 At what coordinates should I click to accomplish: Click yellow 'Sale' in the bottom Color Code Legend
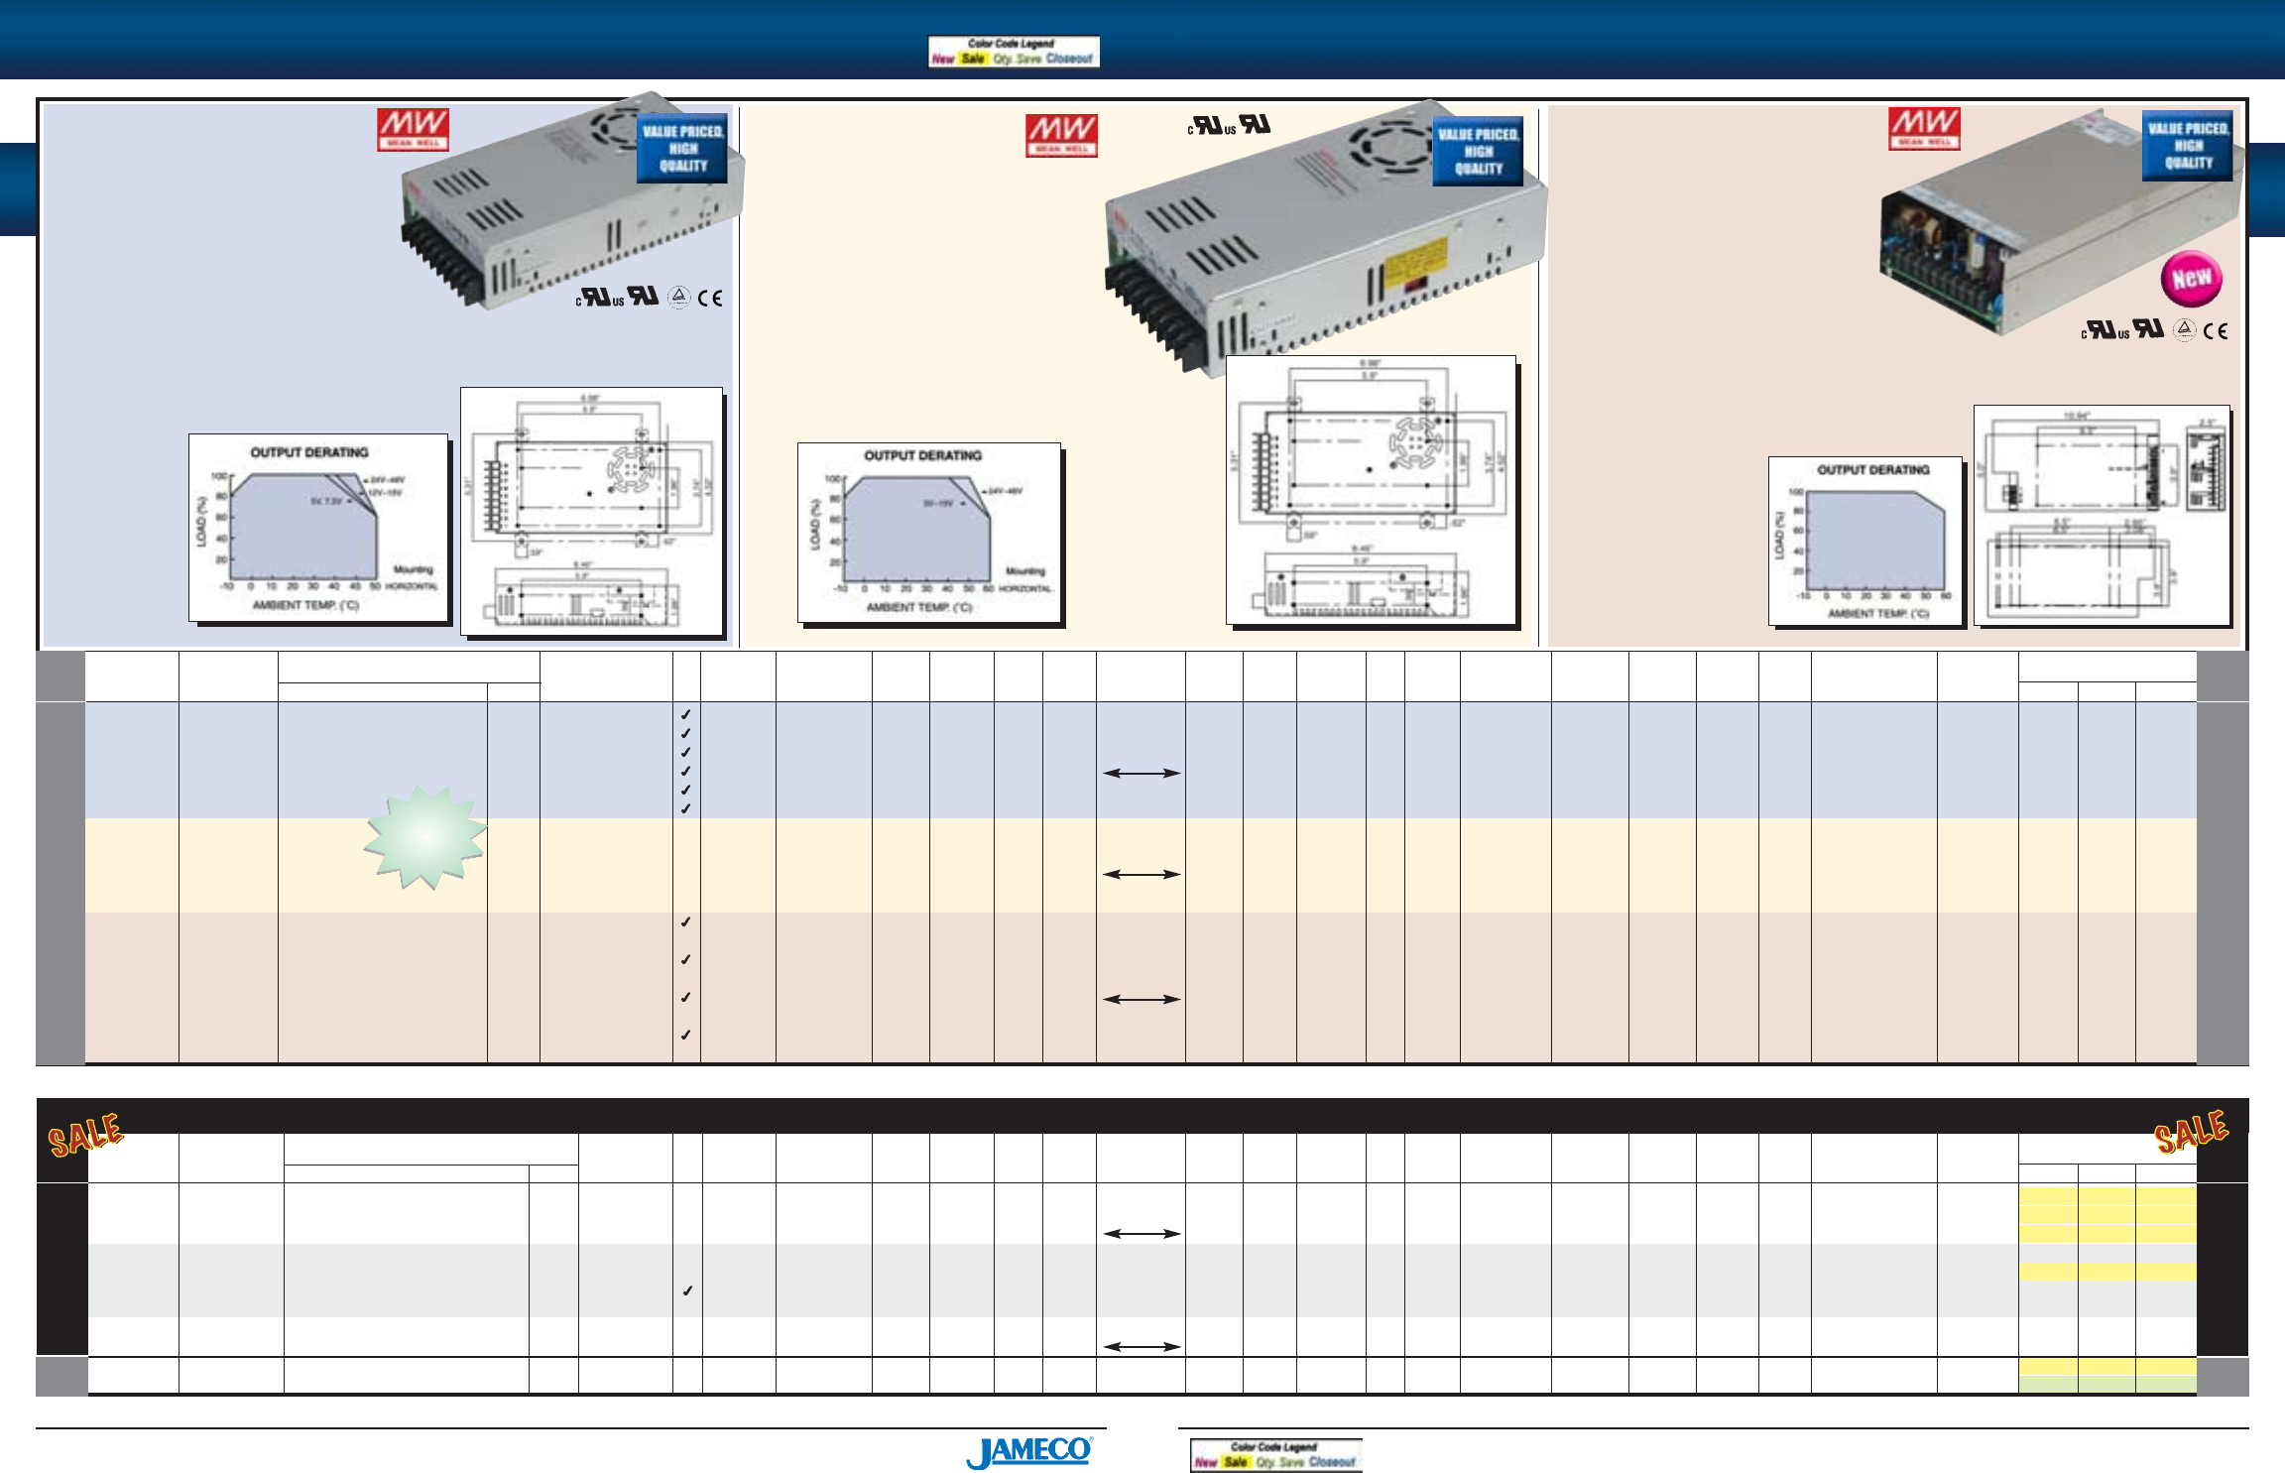pyautogui.click(x=1236, y=1462)
